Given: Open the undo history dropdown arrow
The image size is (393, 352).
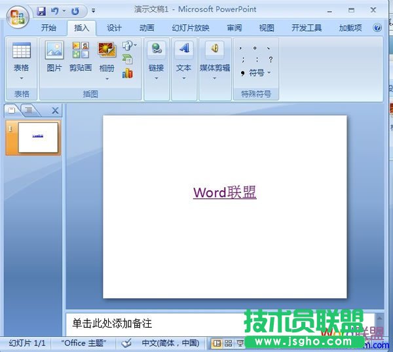Looking at the screenshot, I should coord(64,10).
